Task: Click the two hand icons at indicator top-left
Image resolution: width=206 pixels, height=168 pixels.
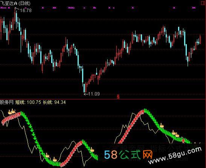Action: [x=12, y=111]
